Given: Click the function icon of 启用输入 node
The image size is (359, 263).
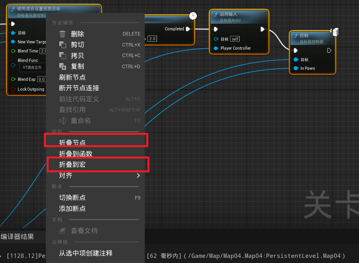Looking at the screenshot, I should (215, 14).
